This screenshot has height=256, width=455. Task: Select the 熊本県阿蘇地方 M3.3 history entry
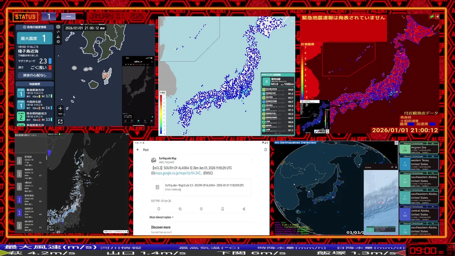click(x=35, y=117)
